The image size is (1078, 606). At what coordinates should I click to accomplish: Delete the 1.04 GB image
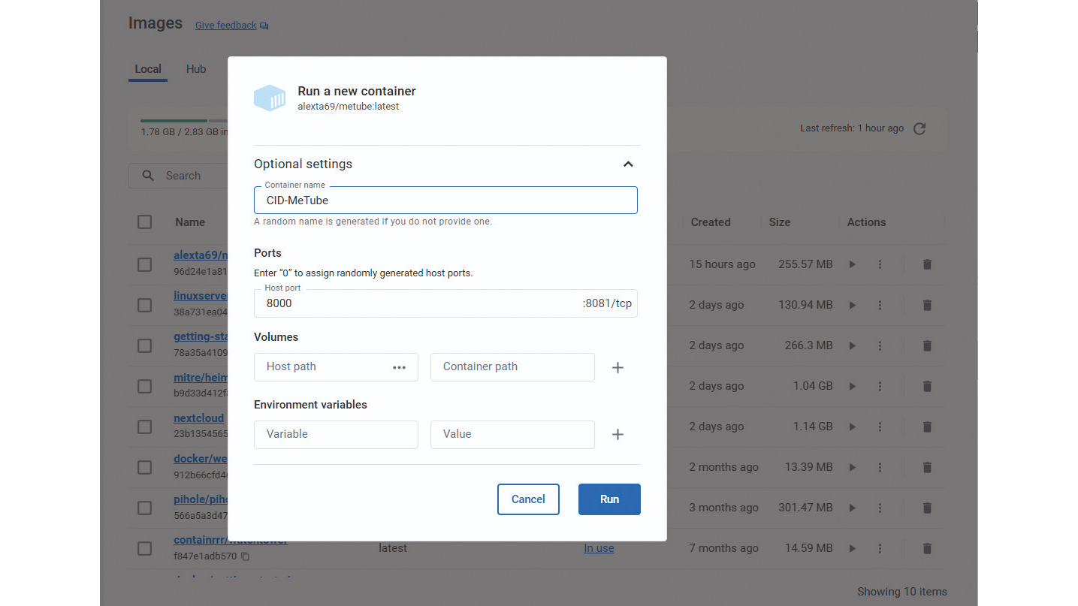(x=927, y=386)
